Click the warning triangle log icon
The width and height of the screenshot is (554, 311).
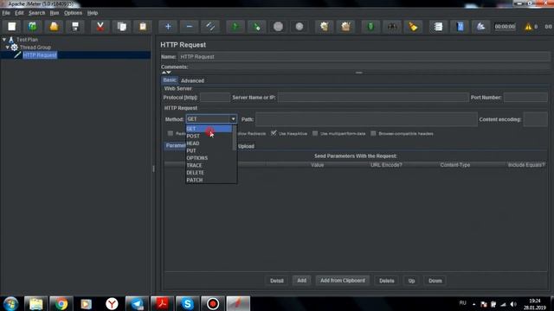click(528, 27)
